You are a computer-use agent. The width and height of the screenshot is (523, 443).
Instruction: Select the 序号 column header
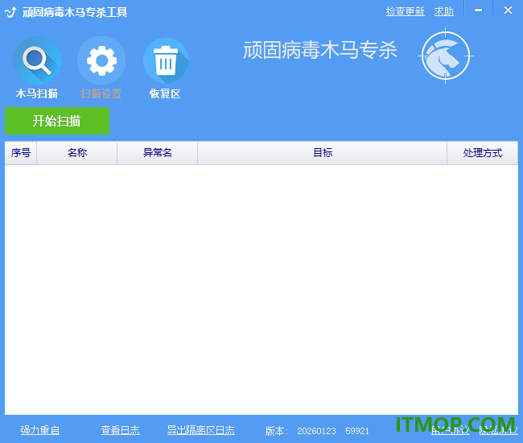tap(21, 153)
